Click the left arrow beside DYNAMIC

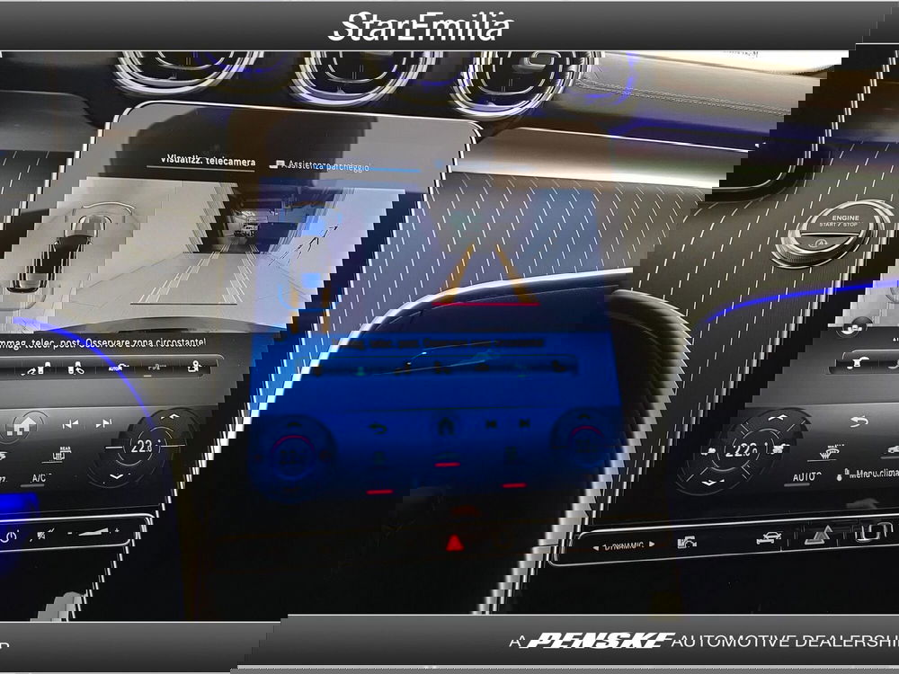[x=596, y=545]
